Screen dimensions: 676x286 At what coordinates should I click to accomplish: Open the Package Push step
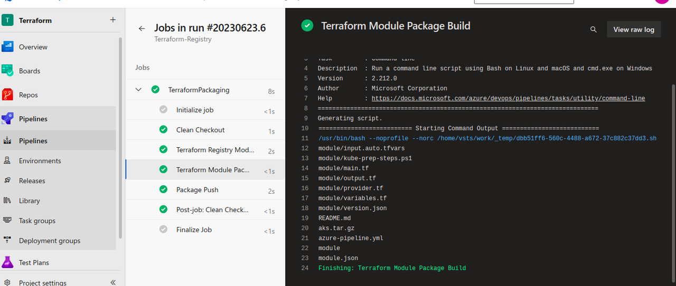(x=205, y=190)
